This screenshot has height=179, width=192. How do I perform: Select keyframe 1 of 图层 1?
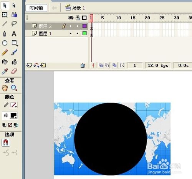coord(91,33)
